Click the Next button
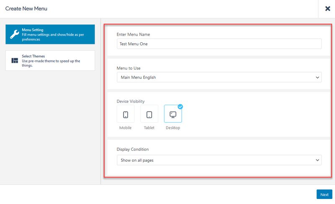 click(x=324, y=194)
